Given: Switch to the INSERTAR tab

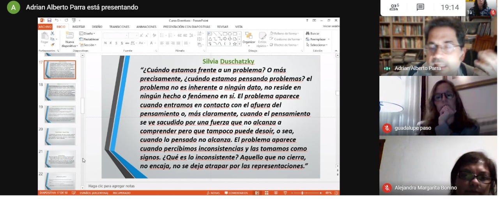Looking at the screenshot, I should 78,27.
